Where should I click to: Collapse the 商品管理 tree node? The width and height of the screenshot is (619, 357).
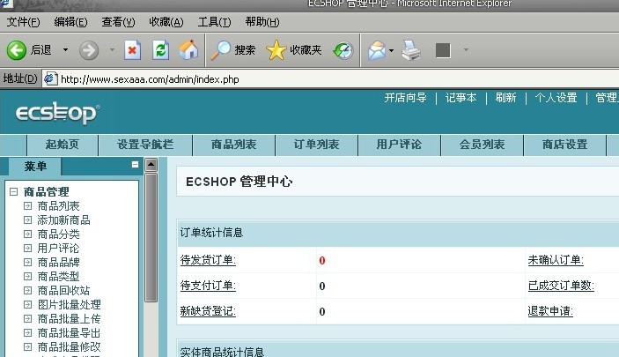pos(13,192)
